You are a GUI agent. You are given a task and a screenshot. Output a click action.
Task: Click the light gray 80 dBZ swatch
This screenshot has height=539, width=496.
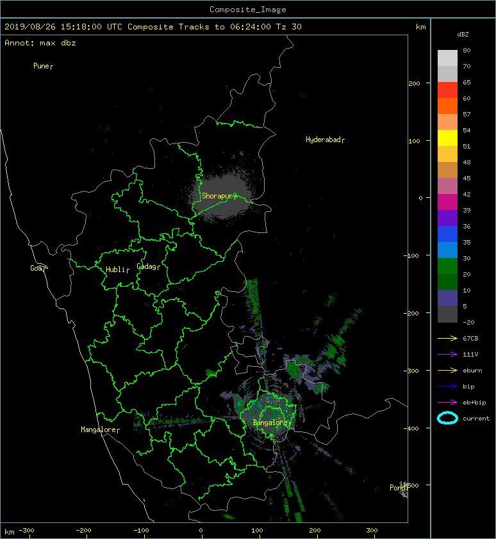447,58
